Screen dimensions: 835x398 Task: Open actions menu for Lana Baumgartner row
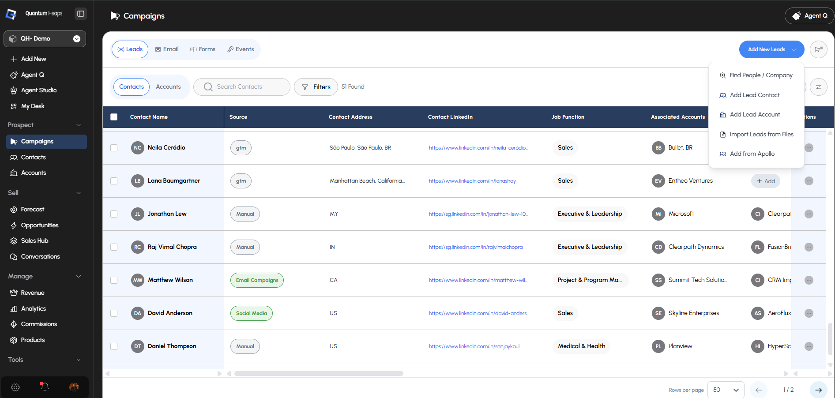[x=809, y=181]
